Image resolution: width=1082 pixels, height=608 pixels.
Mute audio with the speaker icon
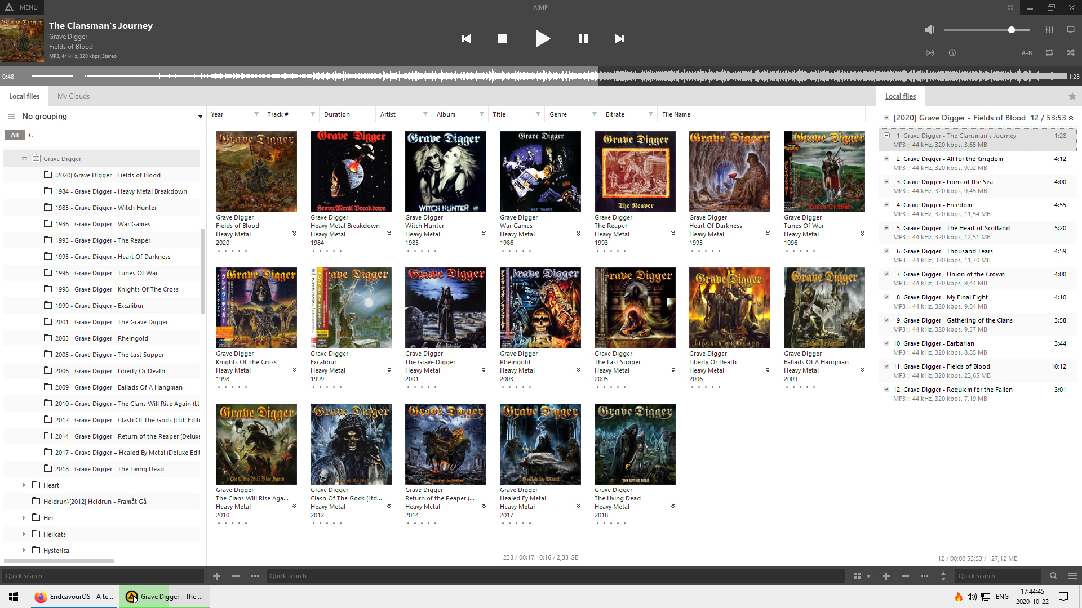point(930,30)
